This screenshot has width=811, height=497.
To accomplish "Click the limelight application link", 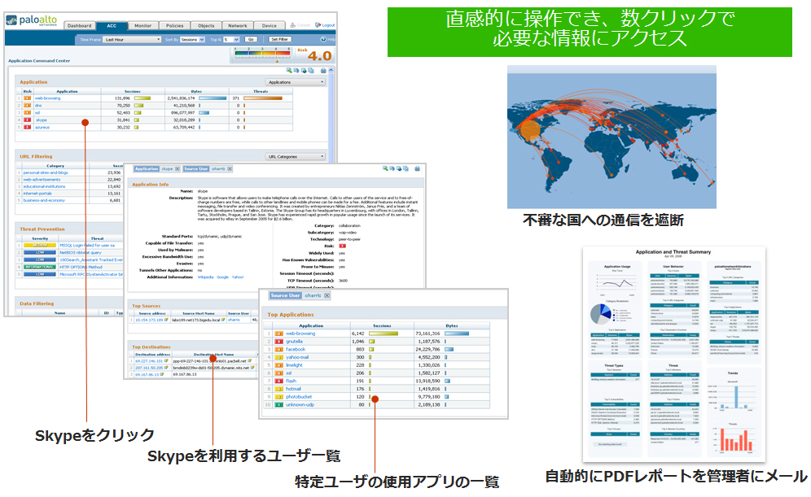I will click(x=294, y=365).
